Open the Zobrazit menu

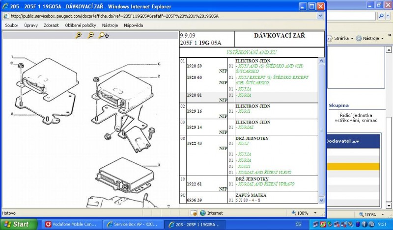point(52,25)
